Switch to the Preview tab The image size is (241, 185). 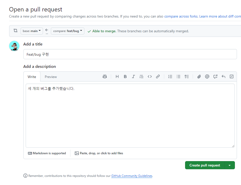(51, 76)
